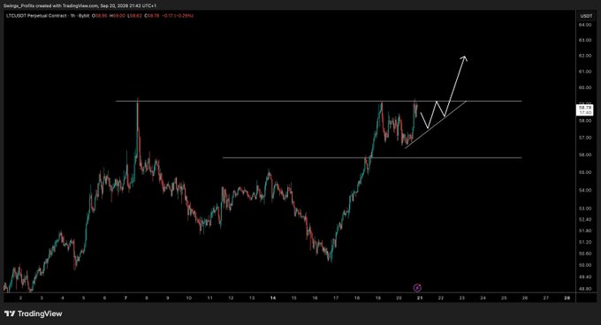Click the 48.80 price axis label

[585, 289]
